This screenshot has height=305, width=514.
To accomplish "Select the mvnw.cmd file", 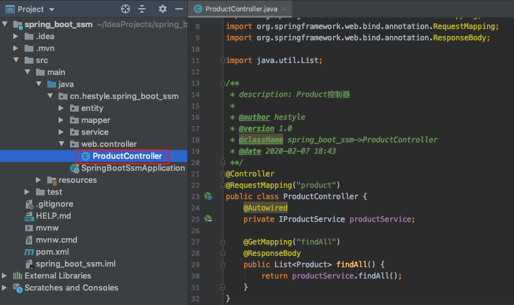I will coord(57,240).
